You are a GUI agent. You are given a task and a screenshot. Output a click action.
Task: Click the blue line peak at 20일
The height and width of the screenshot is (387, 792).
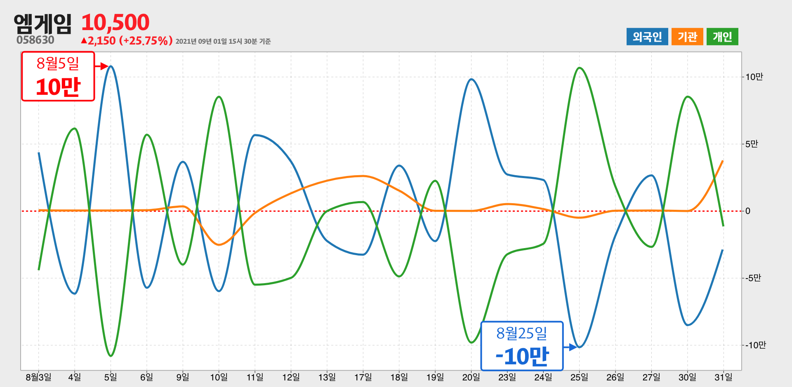[471, 80]
